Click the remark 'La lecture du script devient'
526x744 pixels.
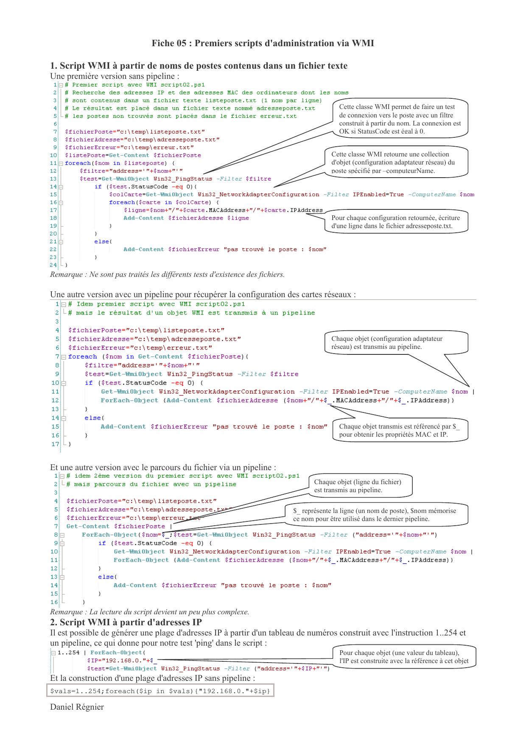coord(149,612)
